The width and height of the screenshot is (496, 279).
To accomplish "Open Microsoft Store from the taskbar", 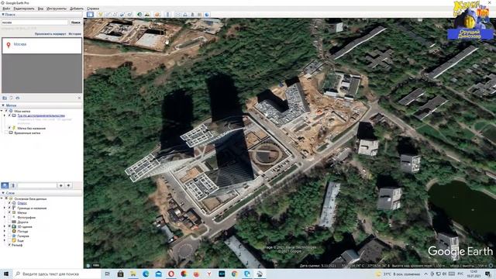I will pos(121,274).
